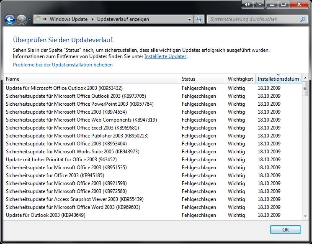The height and width of the screenshot is (244, 312).
Task: Click the vertical scrollbar thumb
Action: 305,89
